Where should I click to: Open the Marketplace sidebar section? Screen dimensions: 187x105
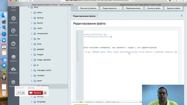tap(13, 71)
